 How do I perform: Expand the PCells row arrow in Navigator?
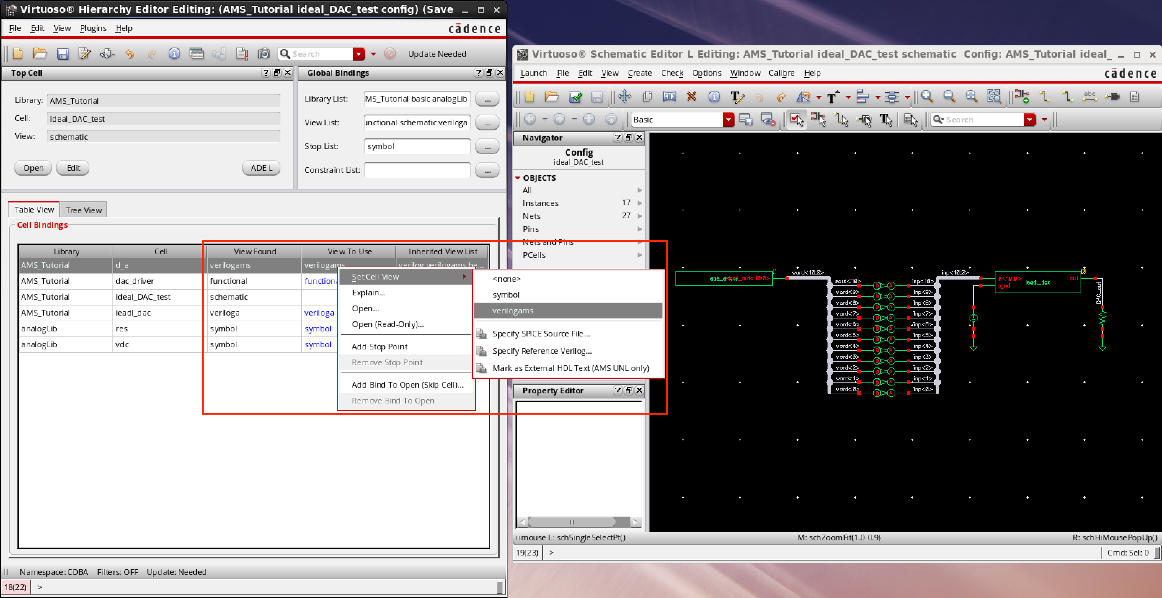(640, 255)
